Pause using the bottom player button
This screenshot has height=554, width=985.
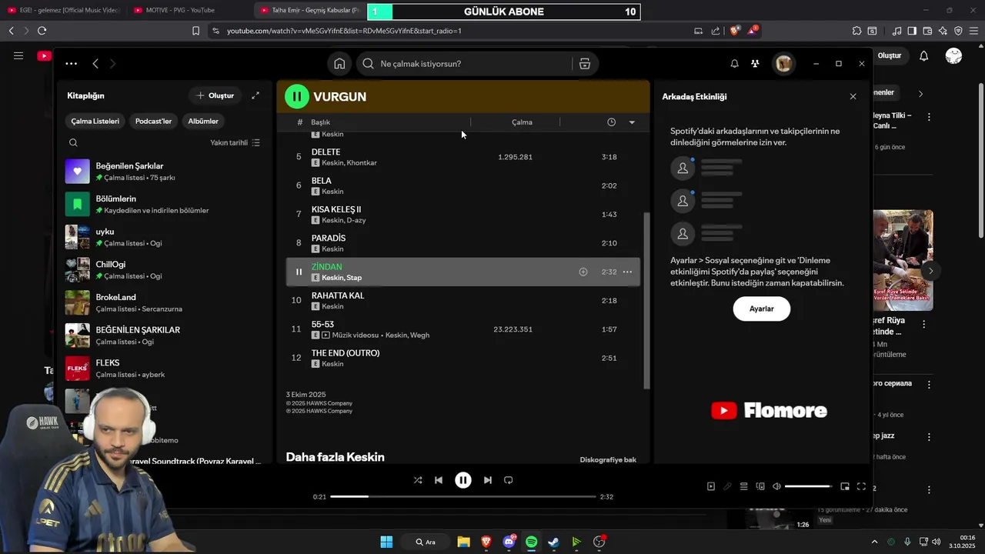462,480
